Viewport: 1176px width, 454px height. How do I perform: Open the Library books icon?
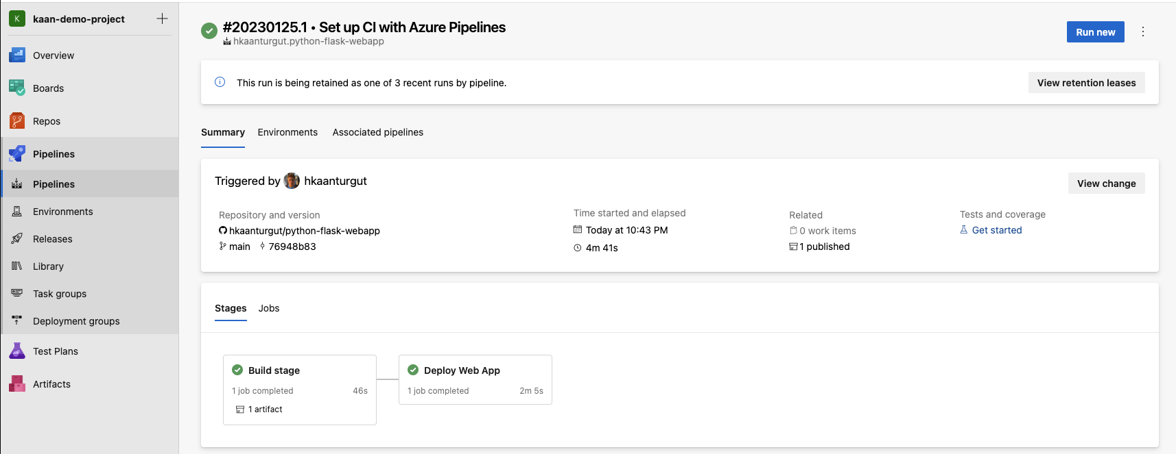[x=17, y=266]
